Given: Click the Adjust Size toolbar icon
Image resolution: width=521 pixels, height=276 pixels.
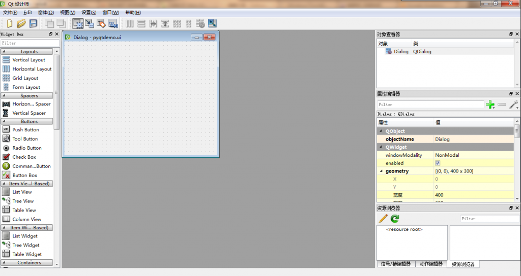Looking at the screenshot, I should [212, 23].
